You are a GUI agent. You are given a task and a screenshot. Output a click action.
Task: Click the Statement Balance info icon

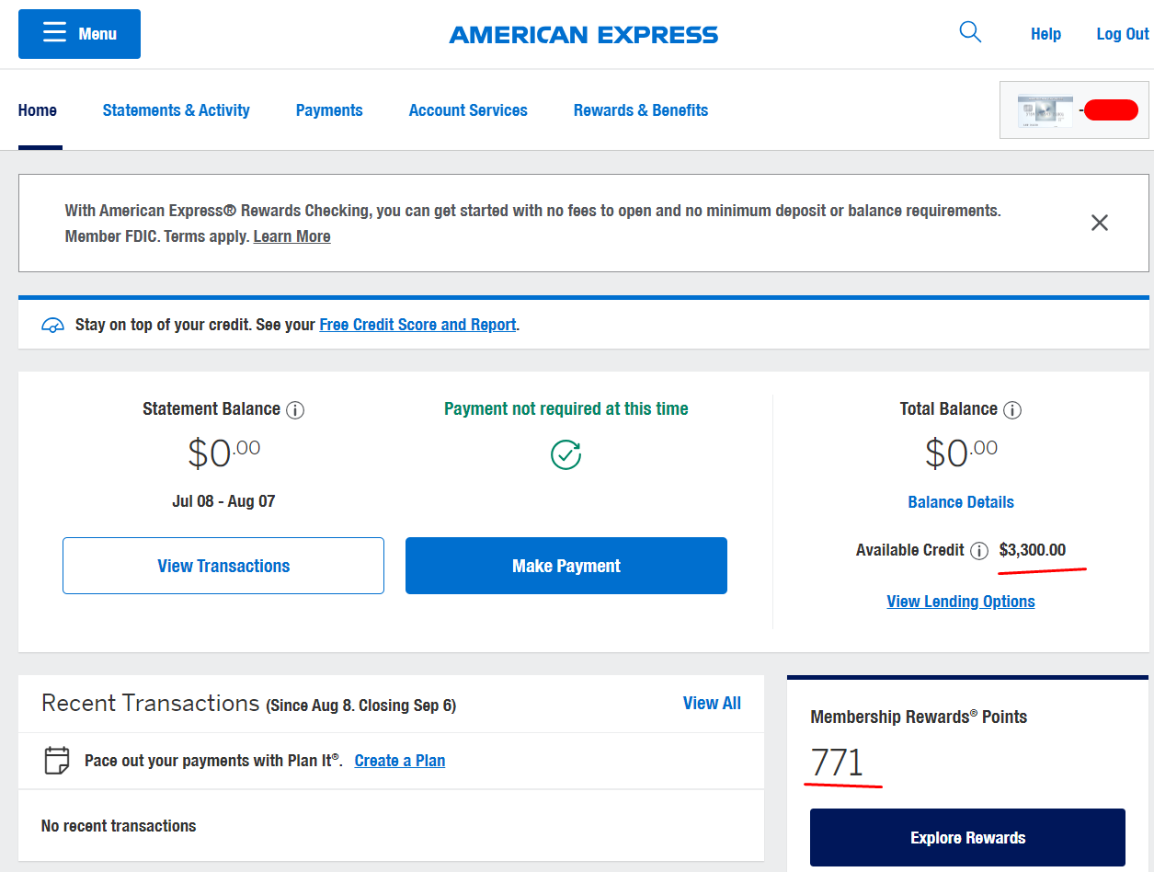click(x=295, y=410)
